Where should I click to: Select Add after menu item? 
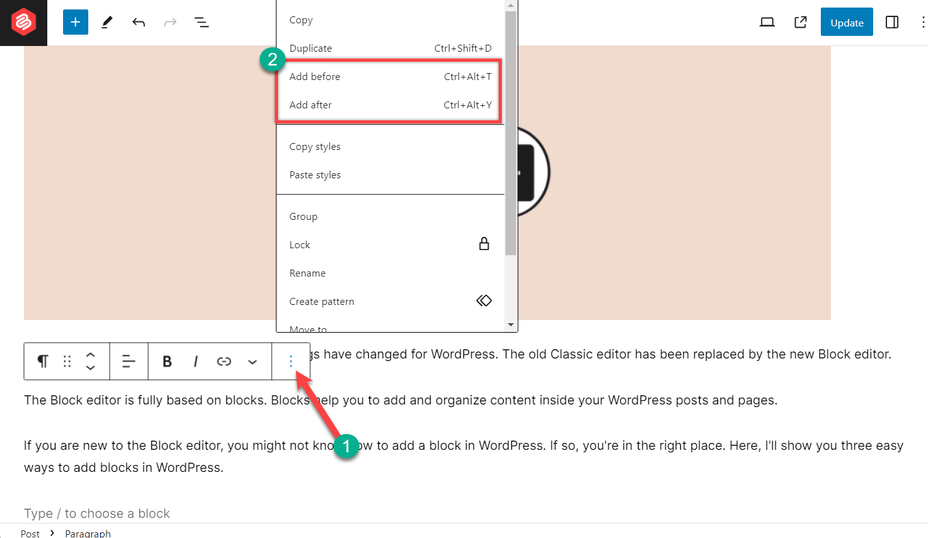(x=390, y=105)
